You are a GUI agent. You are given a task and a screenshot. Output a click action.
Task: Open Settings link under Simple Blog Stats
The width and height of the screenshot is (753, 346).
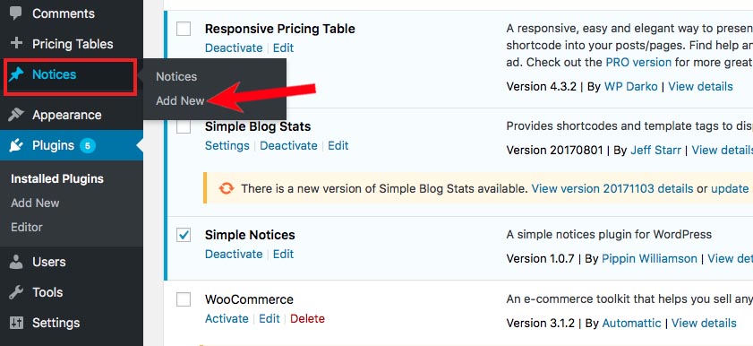click(227, 145)
